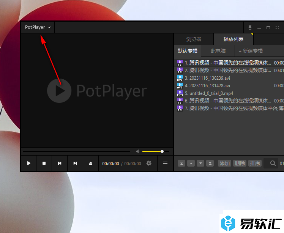284x233 pixels.
Task: Select the first 腾讯视频 playlist entry
Action: point(229,63)
